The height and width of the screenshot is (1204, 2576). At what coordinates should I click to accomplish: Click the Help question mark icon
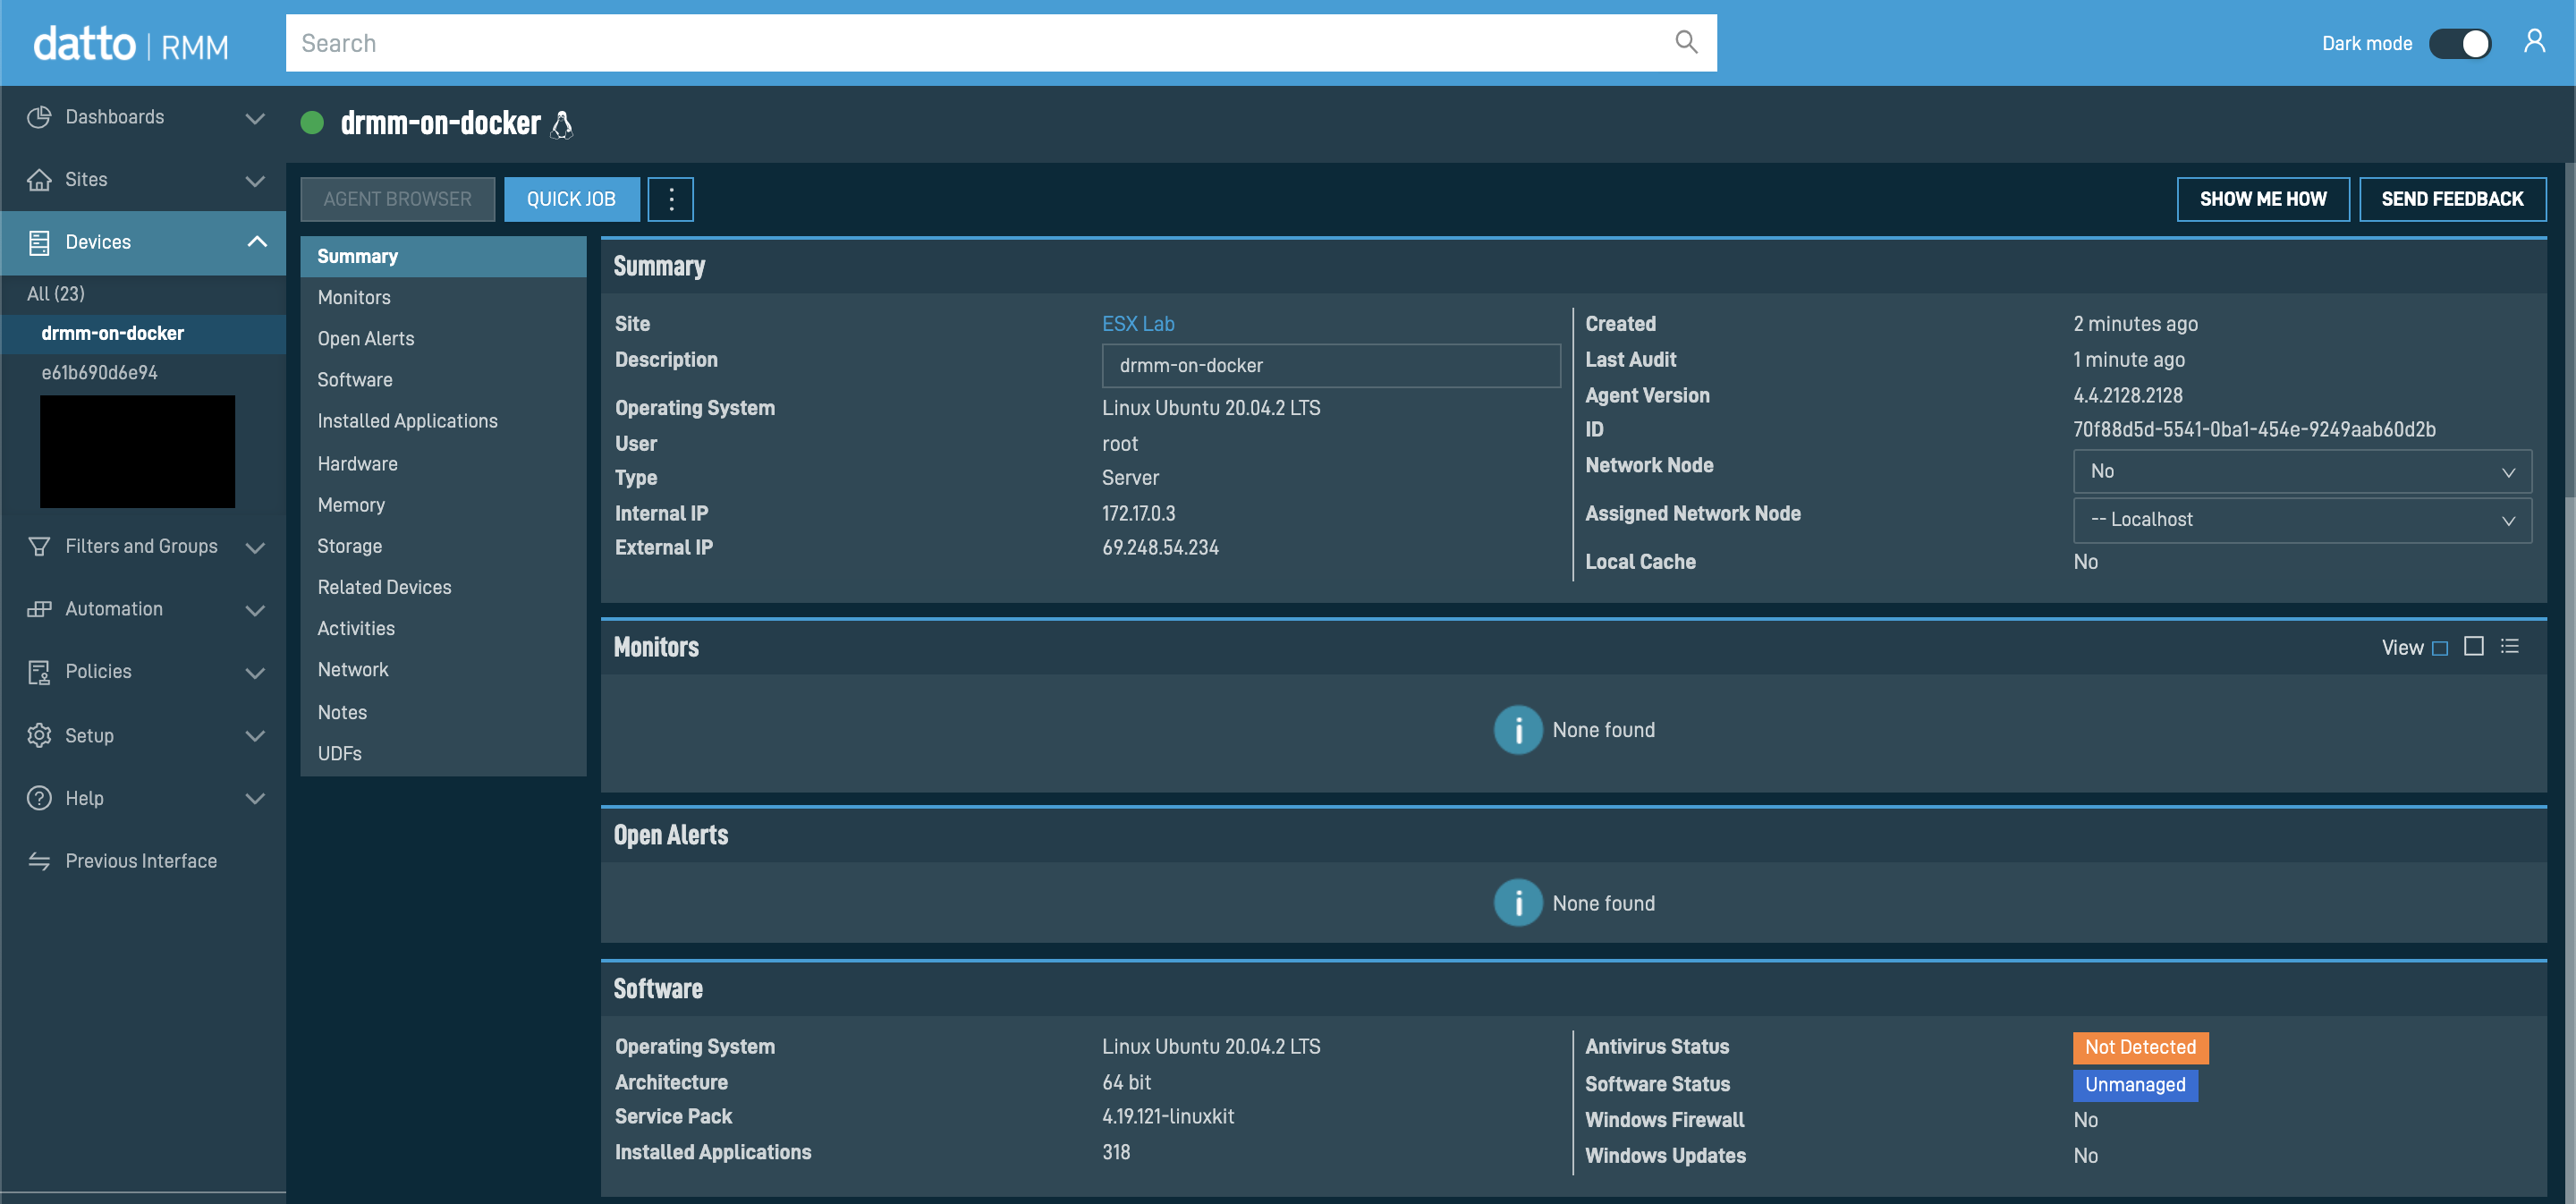click(39, 798)
